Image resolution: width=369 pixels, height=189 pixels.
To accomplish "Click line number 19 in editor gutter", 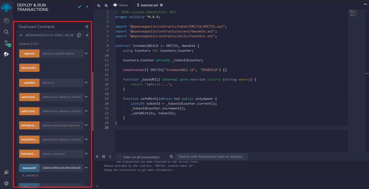I will [107, 98].
